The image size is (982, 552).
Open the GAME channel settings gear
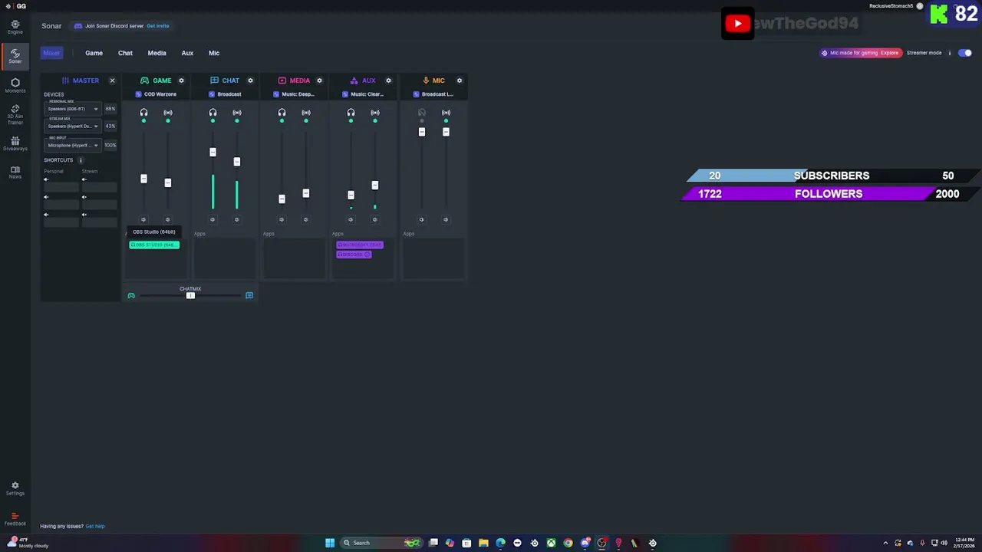[x=181, y=80]
